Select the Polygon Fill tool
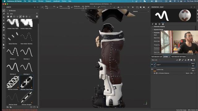This screenshot has height=111, width=198. pos(4,21)
